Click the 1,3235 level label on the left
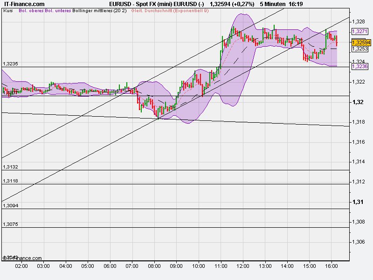373x280 pixels. pyautogui.click(x=9, y=63)
